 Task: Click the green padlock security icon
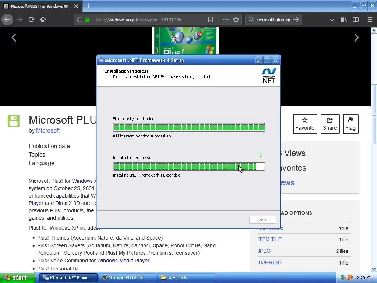tap(87, 20)
